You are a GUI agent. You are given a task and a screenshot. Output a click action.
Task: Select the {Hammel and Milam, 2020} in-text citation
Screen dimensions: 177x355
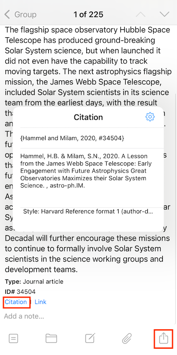(72, 138)
